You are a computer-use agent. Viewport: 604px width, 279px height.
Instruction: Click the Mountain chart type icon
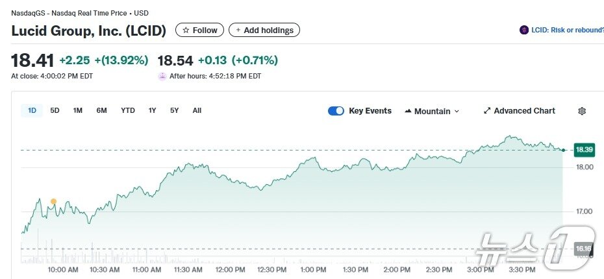click(x=409, y=111)
